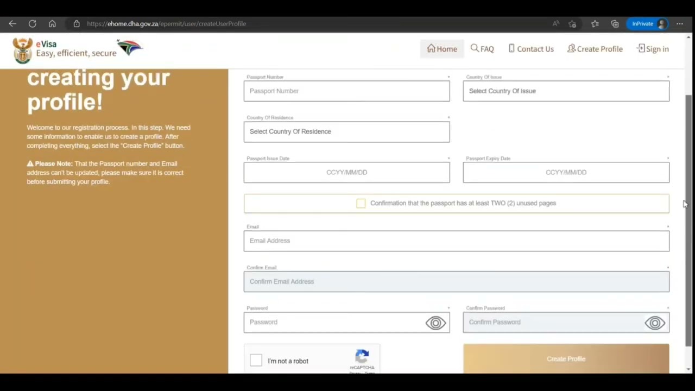This screenshot has height=391, width=695.
Task: Check the I'm not a robot box
Action: 256,361
